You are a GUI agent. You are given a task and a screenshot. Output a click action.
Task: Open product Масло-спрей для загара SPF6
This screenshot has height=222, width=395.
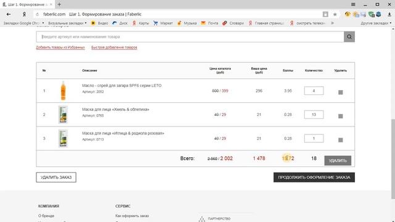point(122,86)
